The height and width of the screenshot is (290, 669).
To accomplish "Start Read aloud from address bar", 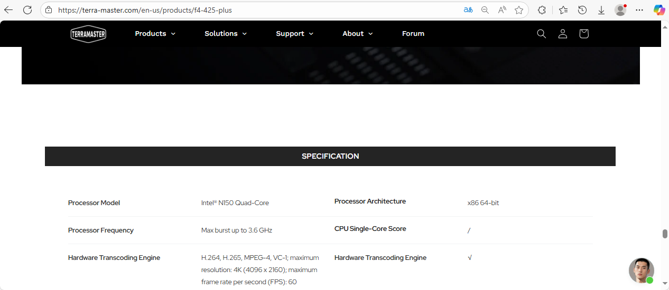I will tap(502, 10).
